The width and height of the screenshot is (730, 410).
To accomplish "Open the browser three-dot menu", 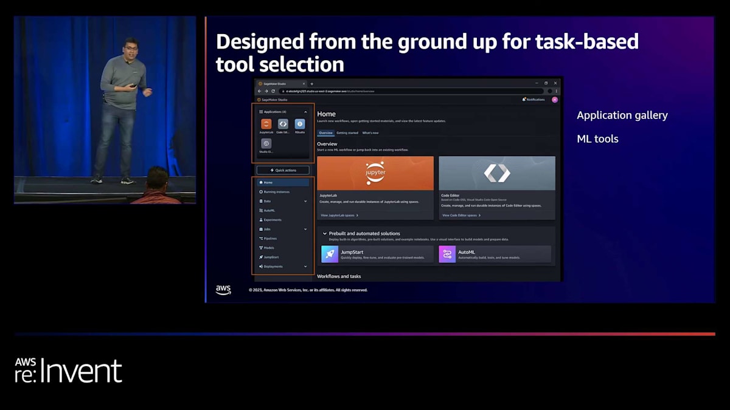I will tap(556, 91).
